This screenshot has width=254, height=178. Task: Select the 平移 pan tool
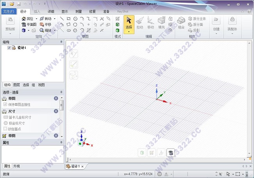pos(45,25)
